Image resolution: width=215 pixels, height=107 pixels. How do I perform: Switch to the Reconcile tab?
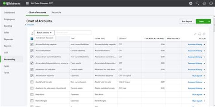click(56, 12)
